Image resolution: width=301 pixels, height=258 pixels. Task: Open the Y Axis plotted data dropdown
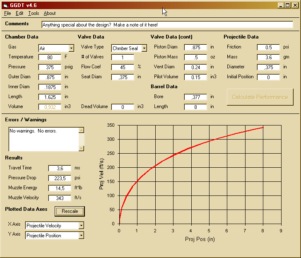pyautogui.click(x=81, y=236)
